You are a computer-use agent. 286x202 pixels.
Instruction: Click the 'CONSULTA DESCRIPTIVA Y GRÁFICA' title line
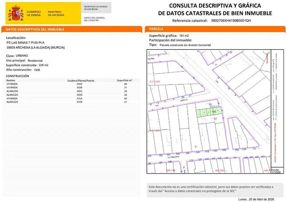click(215, 6)
